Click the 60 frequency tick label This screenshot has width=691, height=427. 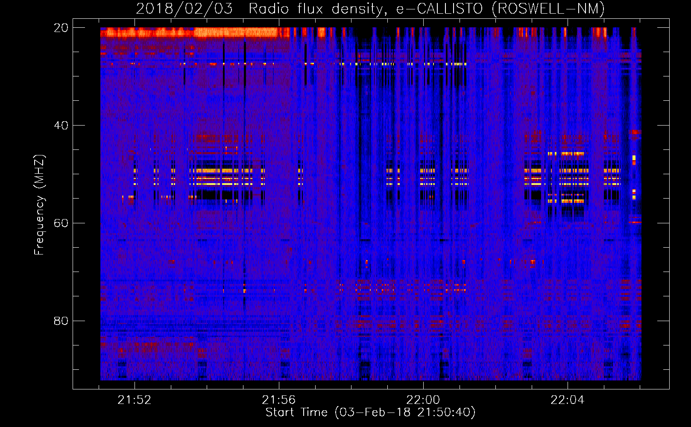pos(61,223)
